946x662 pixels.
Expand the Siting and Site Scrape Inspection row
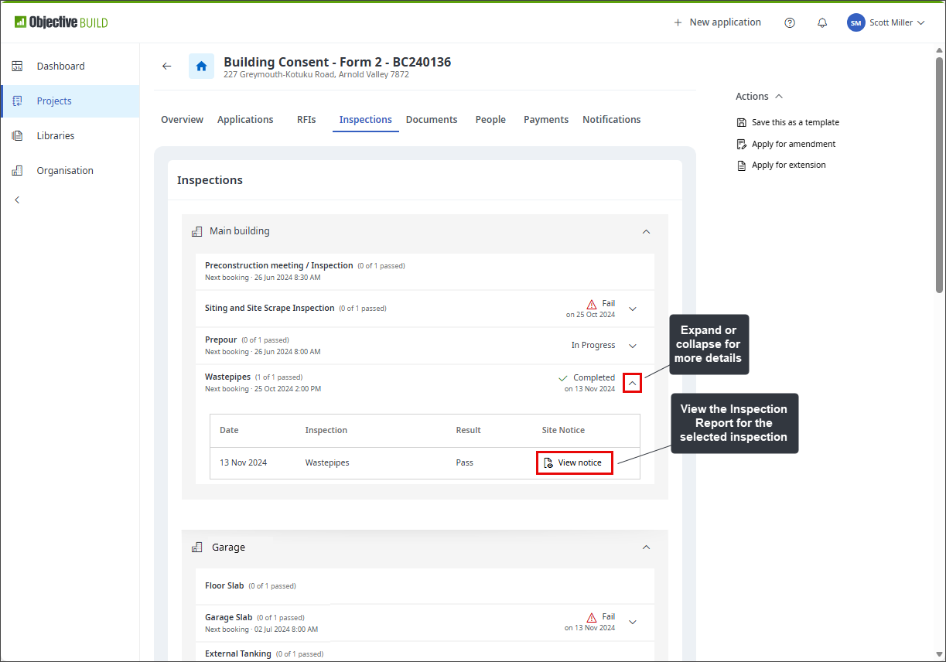point(633,309)
